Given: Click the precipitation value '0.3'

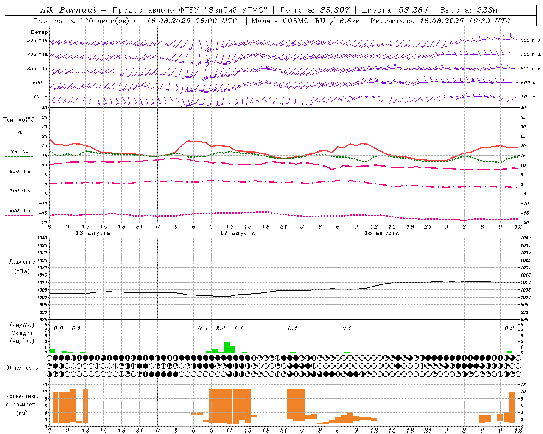Looking at the screenshot, I should pos(203,328).
